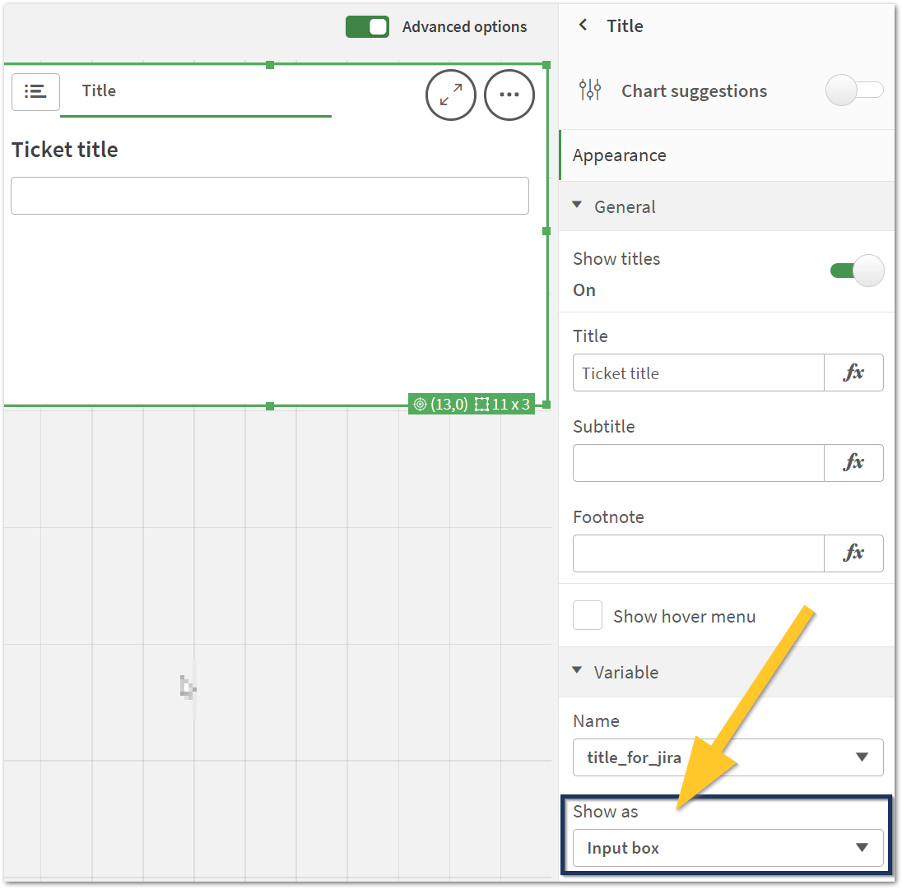Click the position indicator badge on the chart
The image size is (902, 889).
pos(440,404)
